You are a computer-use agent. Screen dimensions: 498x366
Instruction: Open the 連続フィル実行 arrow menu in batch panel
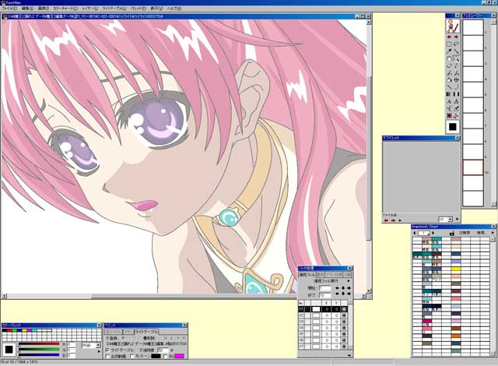[349, 281]
